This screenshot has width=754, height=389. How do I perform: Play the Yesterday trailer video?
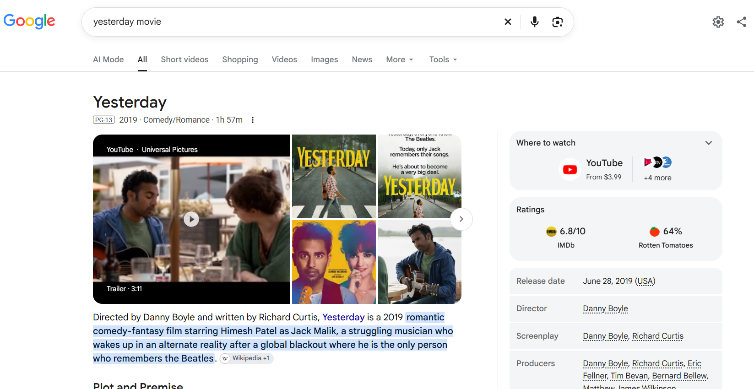(191, 219)
